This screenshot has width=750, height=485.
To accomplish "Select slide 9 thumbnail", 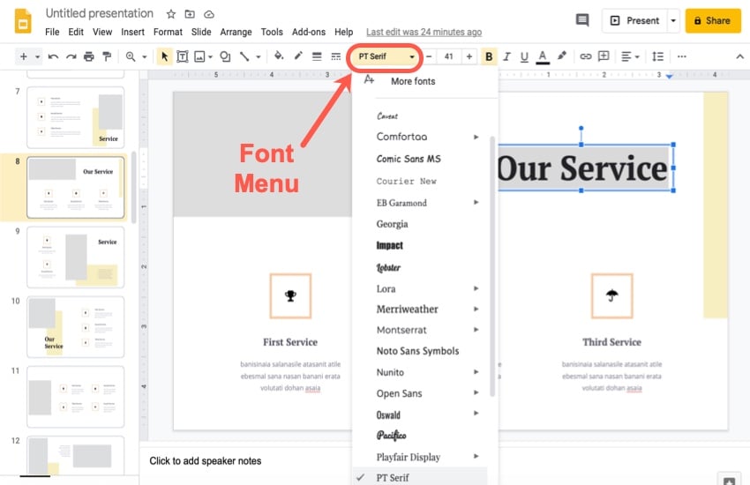I will point(75,256).
